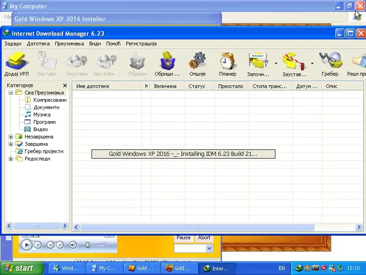Click the EN language indicator
The height and width of the screenshot is (275, 366).
pyautogui.click(x=282, y=268)
